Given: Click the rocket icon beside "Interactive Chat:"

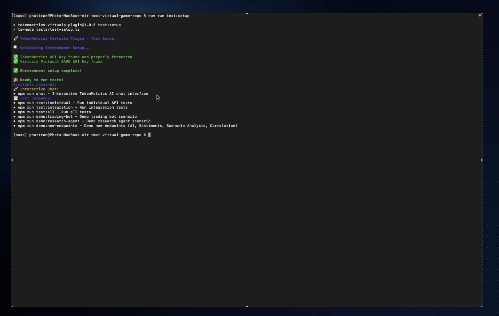Looking at the screenshot, I should point(16,89).
